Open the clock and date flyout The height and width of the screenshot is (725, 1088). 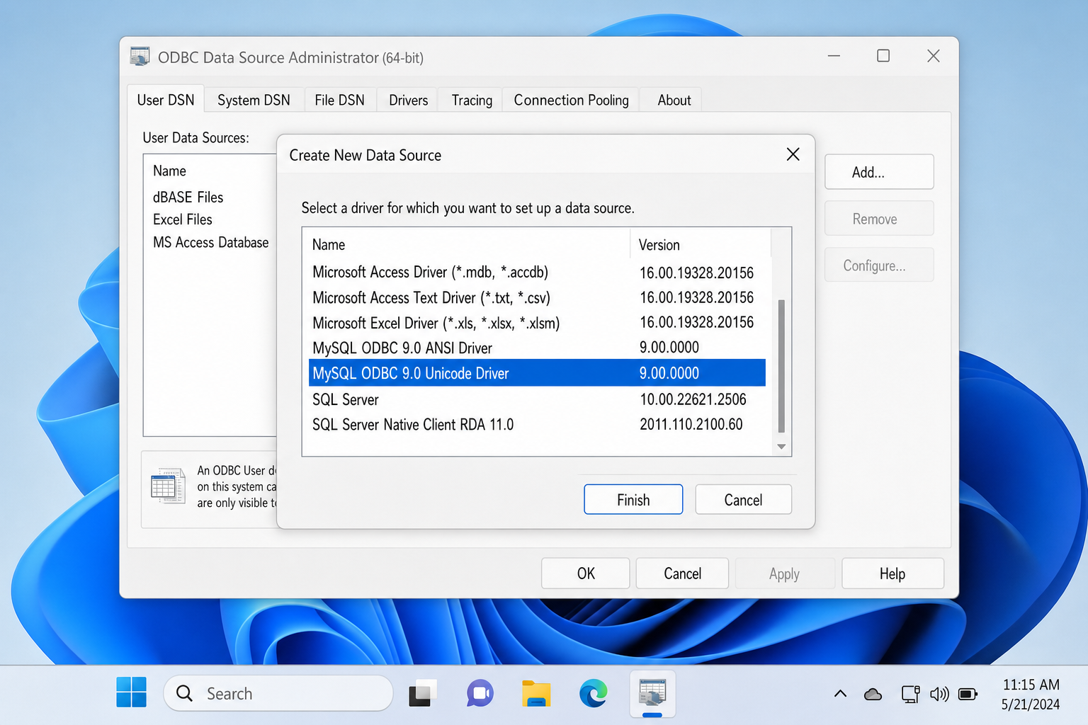(x=1031, y=694)
